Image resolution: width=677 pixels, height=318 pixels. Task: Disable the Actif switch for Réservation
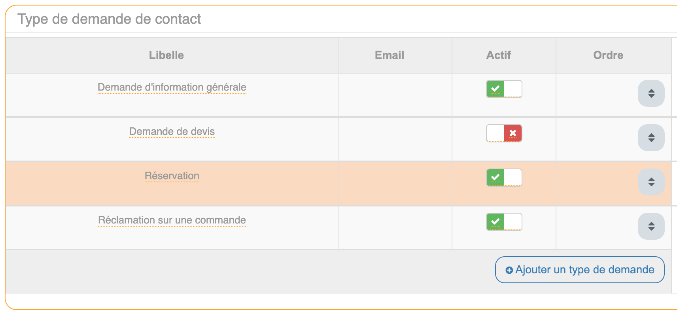(504, 178)
